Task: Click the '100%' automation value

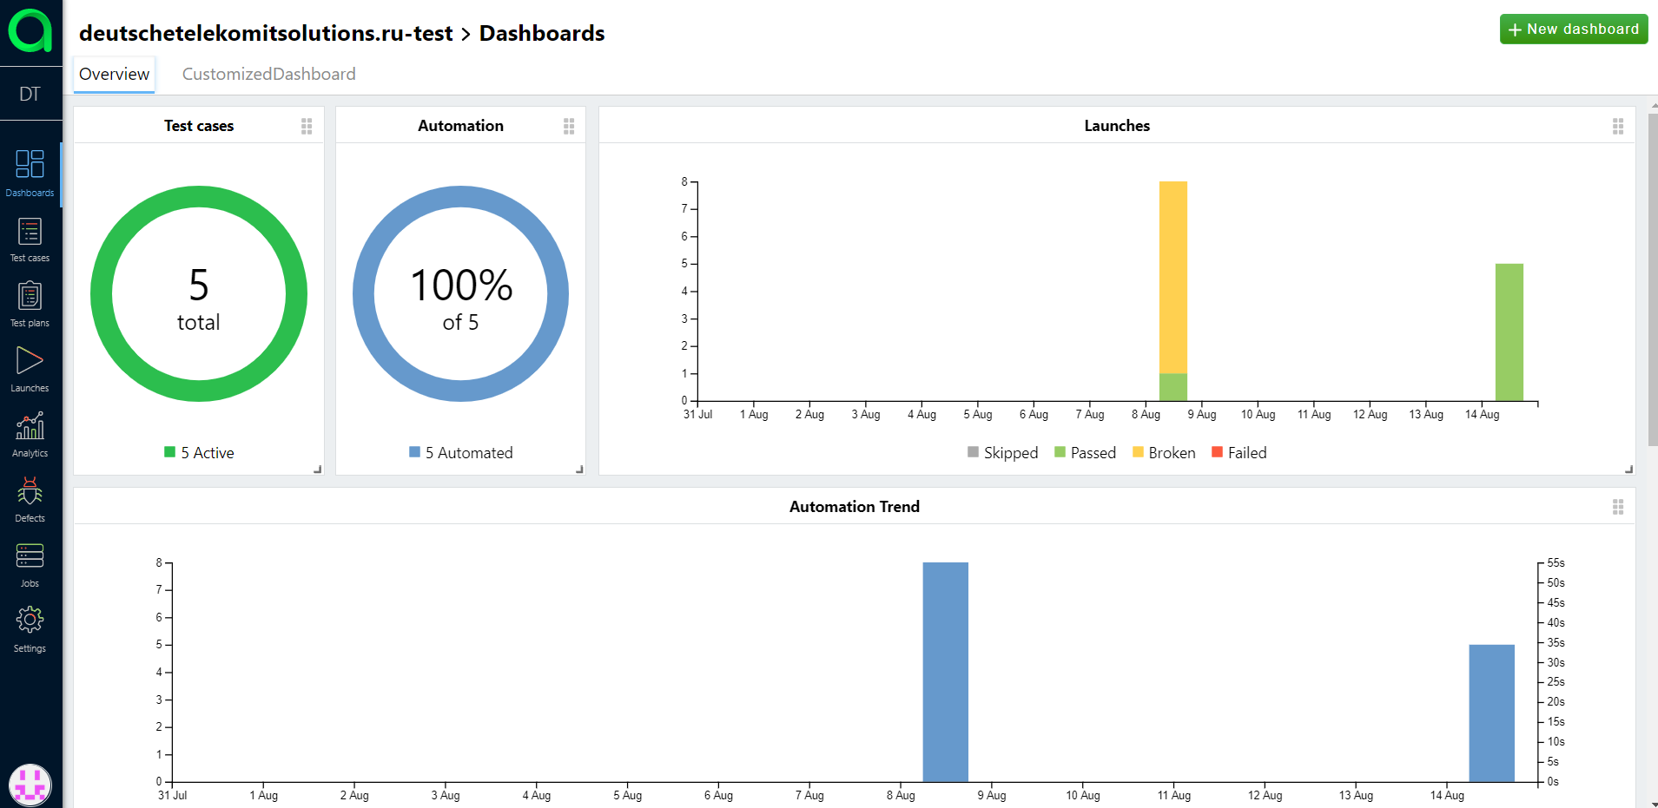Action: coord(461,286)
